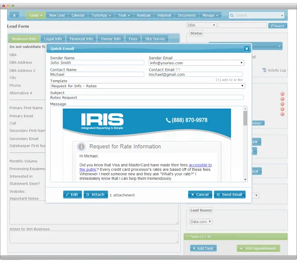297x262 pixels.
Task: Click the Edit button in Quick Email
Action: coord(73,195)
